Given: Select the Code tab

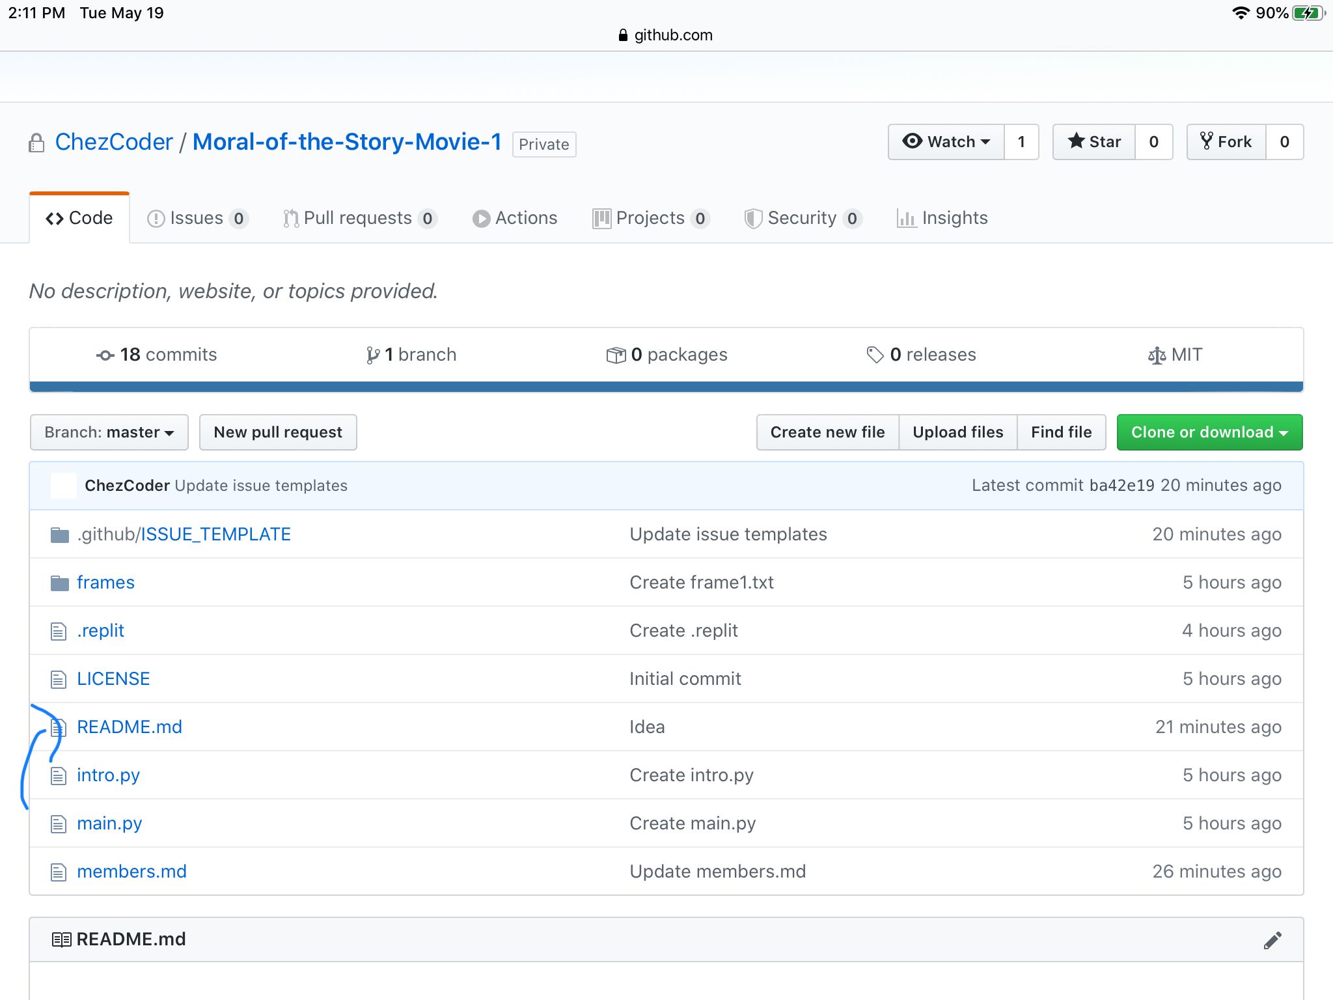Looking at the screenshot, I should coord(79,218).
